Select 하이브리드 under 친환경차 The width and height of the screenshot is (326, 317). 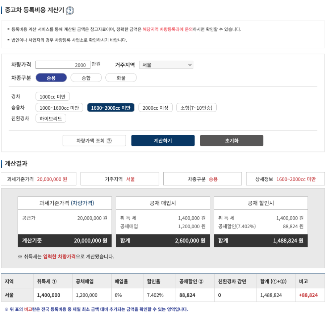51,118
